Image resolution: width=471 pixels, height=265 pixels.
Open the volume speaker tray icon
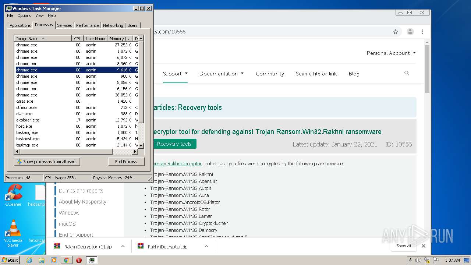click(x=418, y=260)
